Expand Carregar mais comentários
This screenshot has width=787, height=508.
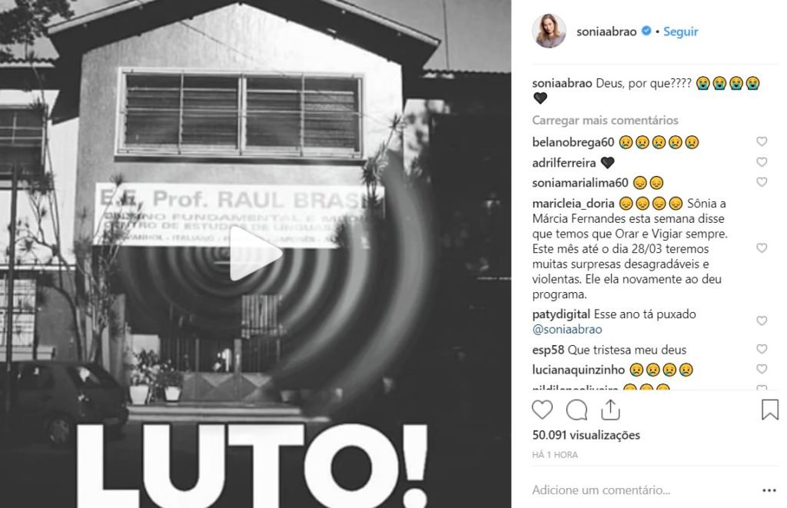pyautogui.click(x=605, y=121)
